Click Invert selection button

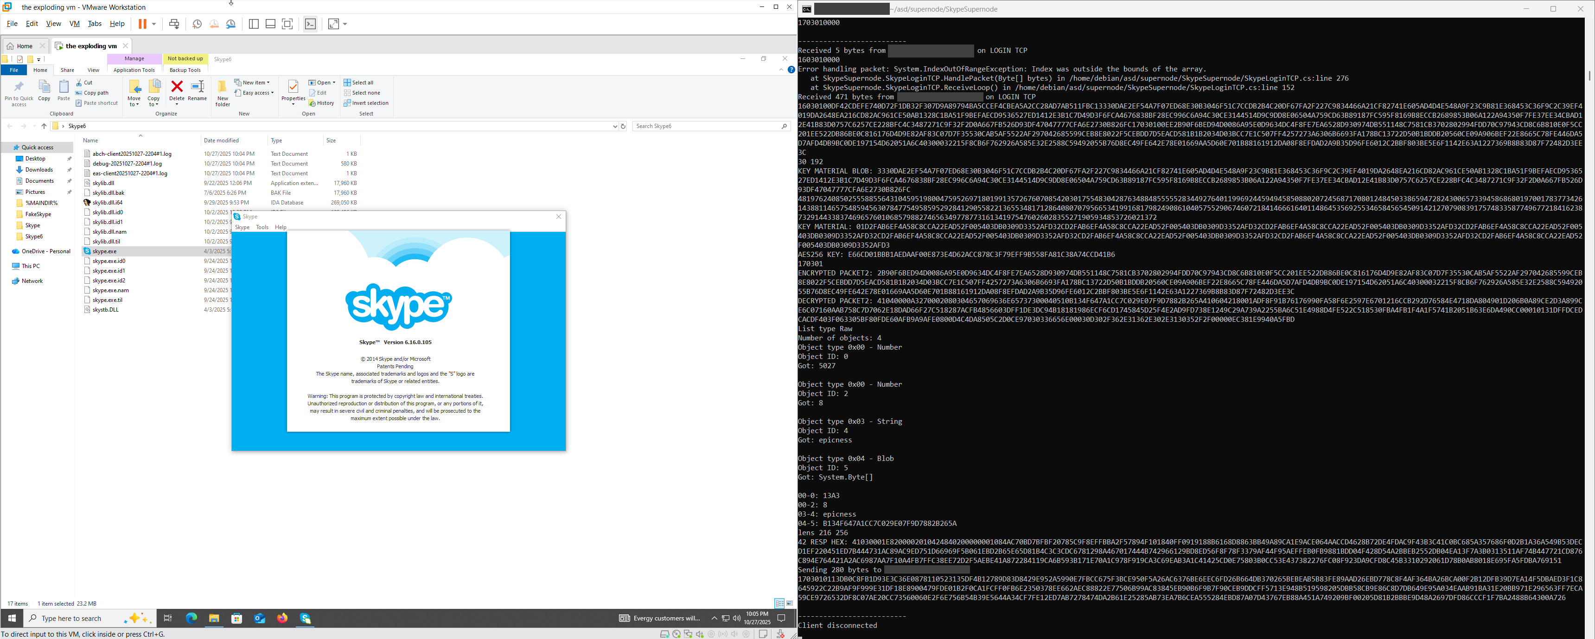[x=366, y=103]
